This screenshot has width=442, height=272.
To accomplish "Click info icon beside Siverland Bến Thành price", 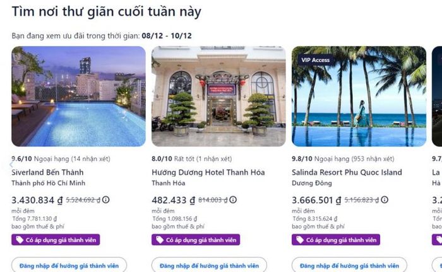I will [105, 200].
